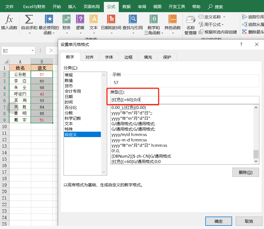
Task: Expand the Text (文本) dropdown arrow
Action: pyautogui.click(x=94, y=33)
